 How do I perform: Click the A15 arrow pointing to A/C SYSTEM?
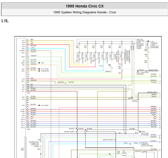(39, 69)
